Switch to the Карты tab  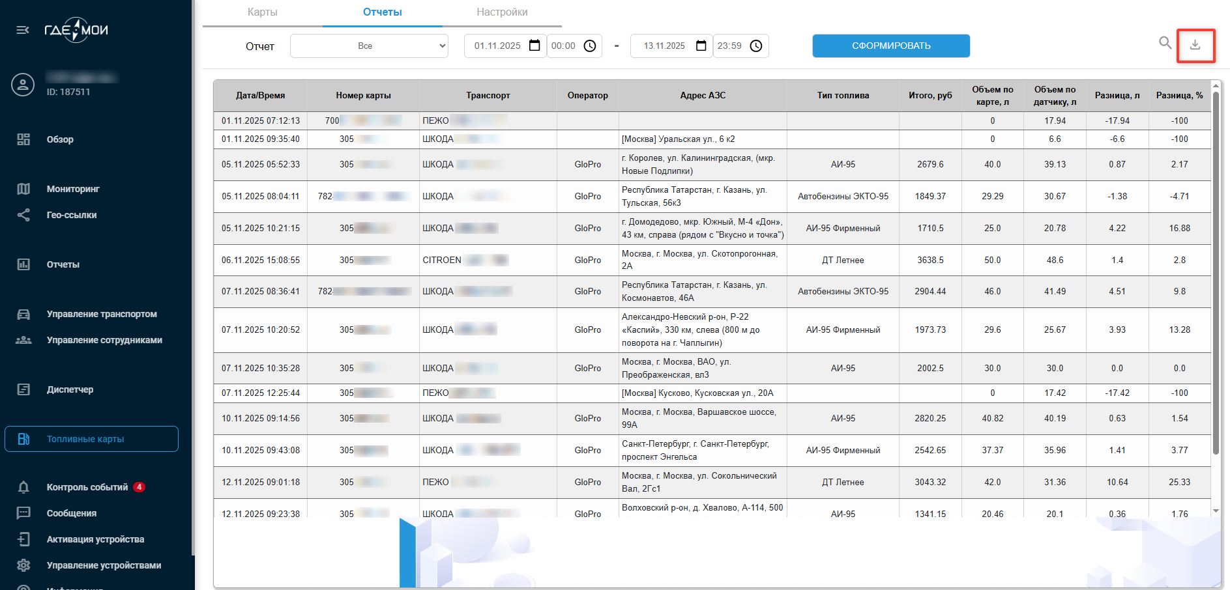pos(263,12)
